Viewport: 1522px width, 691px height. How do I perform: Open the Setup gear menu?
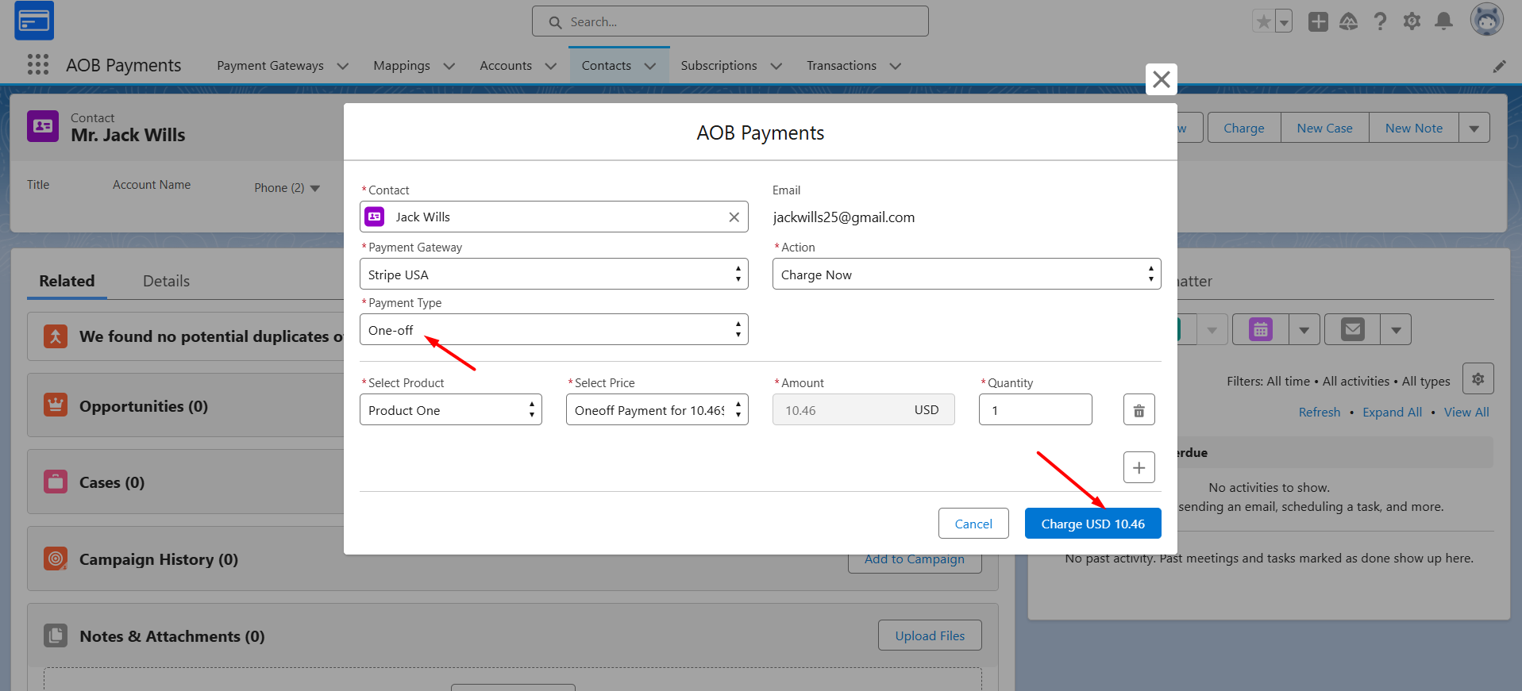click(1412, 21)
